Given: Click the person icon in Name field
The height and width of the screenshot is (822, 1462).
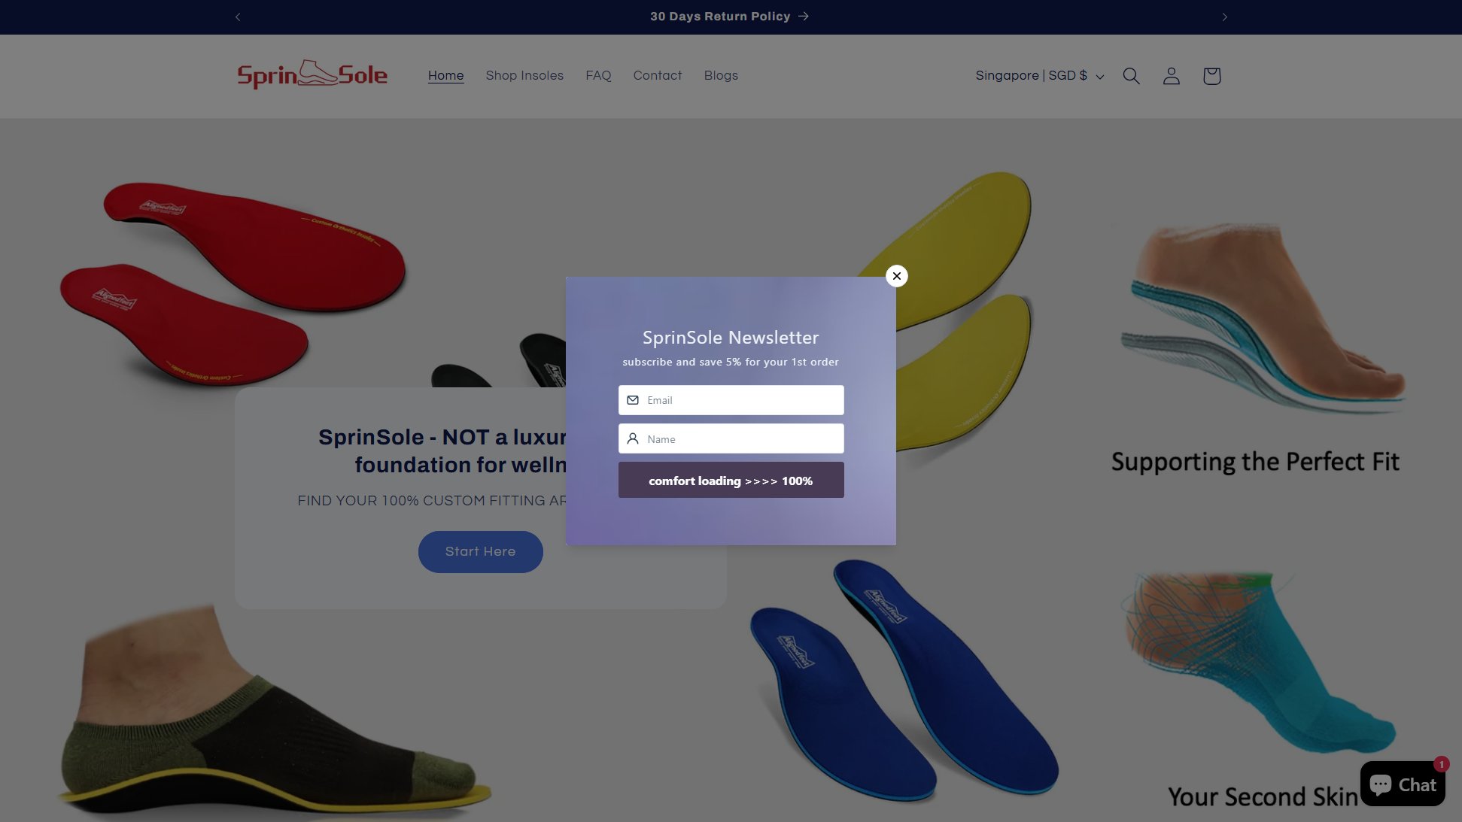Looking at the screenshot, I should point(633,438).
